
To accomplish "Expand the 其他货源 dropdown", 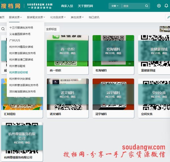I will (x=77, y=17).
